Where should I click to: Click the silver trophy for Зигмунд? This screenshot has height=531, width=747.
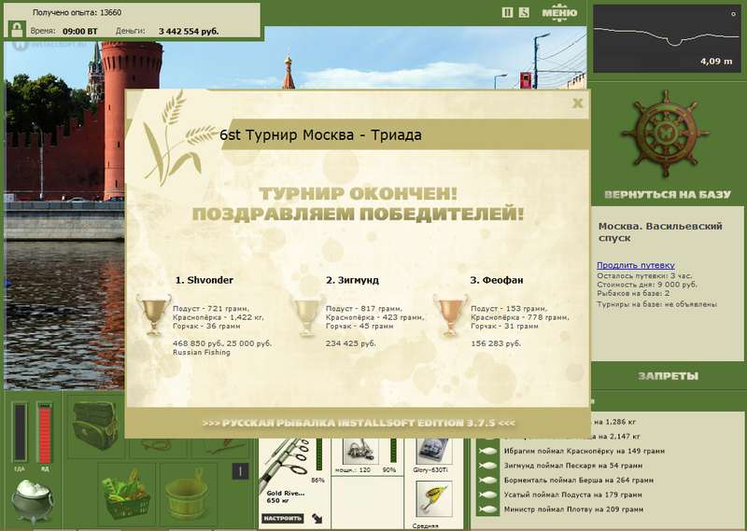[x=305, y=314]
